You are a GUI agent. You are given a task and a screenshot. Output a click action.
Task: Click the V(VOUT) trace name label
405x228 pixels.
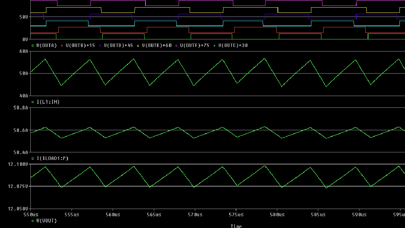tap(47, 220)
